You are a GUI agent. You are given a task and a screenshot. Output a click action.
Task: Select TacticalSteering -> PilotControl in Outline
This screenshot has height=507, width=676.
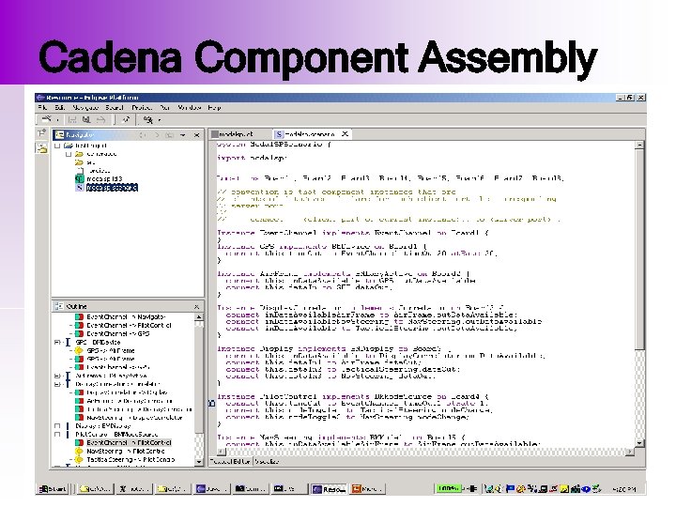(125, 459)
